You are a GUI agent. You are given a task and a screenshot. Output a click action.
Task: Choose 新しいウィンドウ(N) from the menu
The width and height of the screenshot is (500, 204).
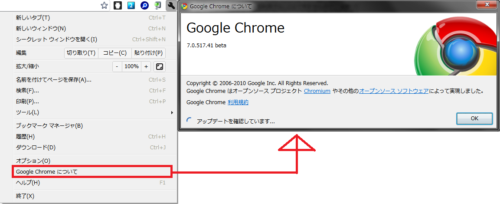click(x=95, y=28)
